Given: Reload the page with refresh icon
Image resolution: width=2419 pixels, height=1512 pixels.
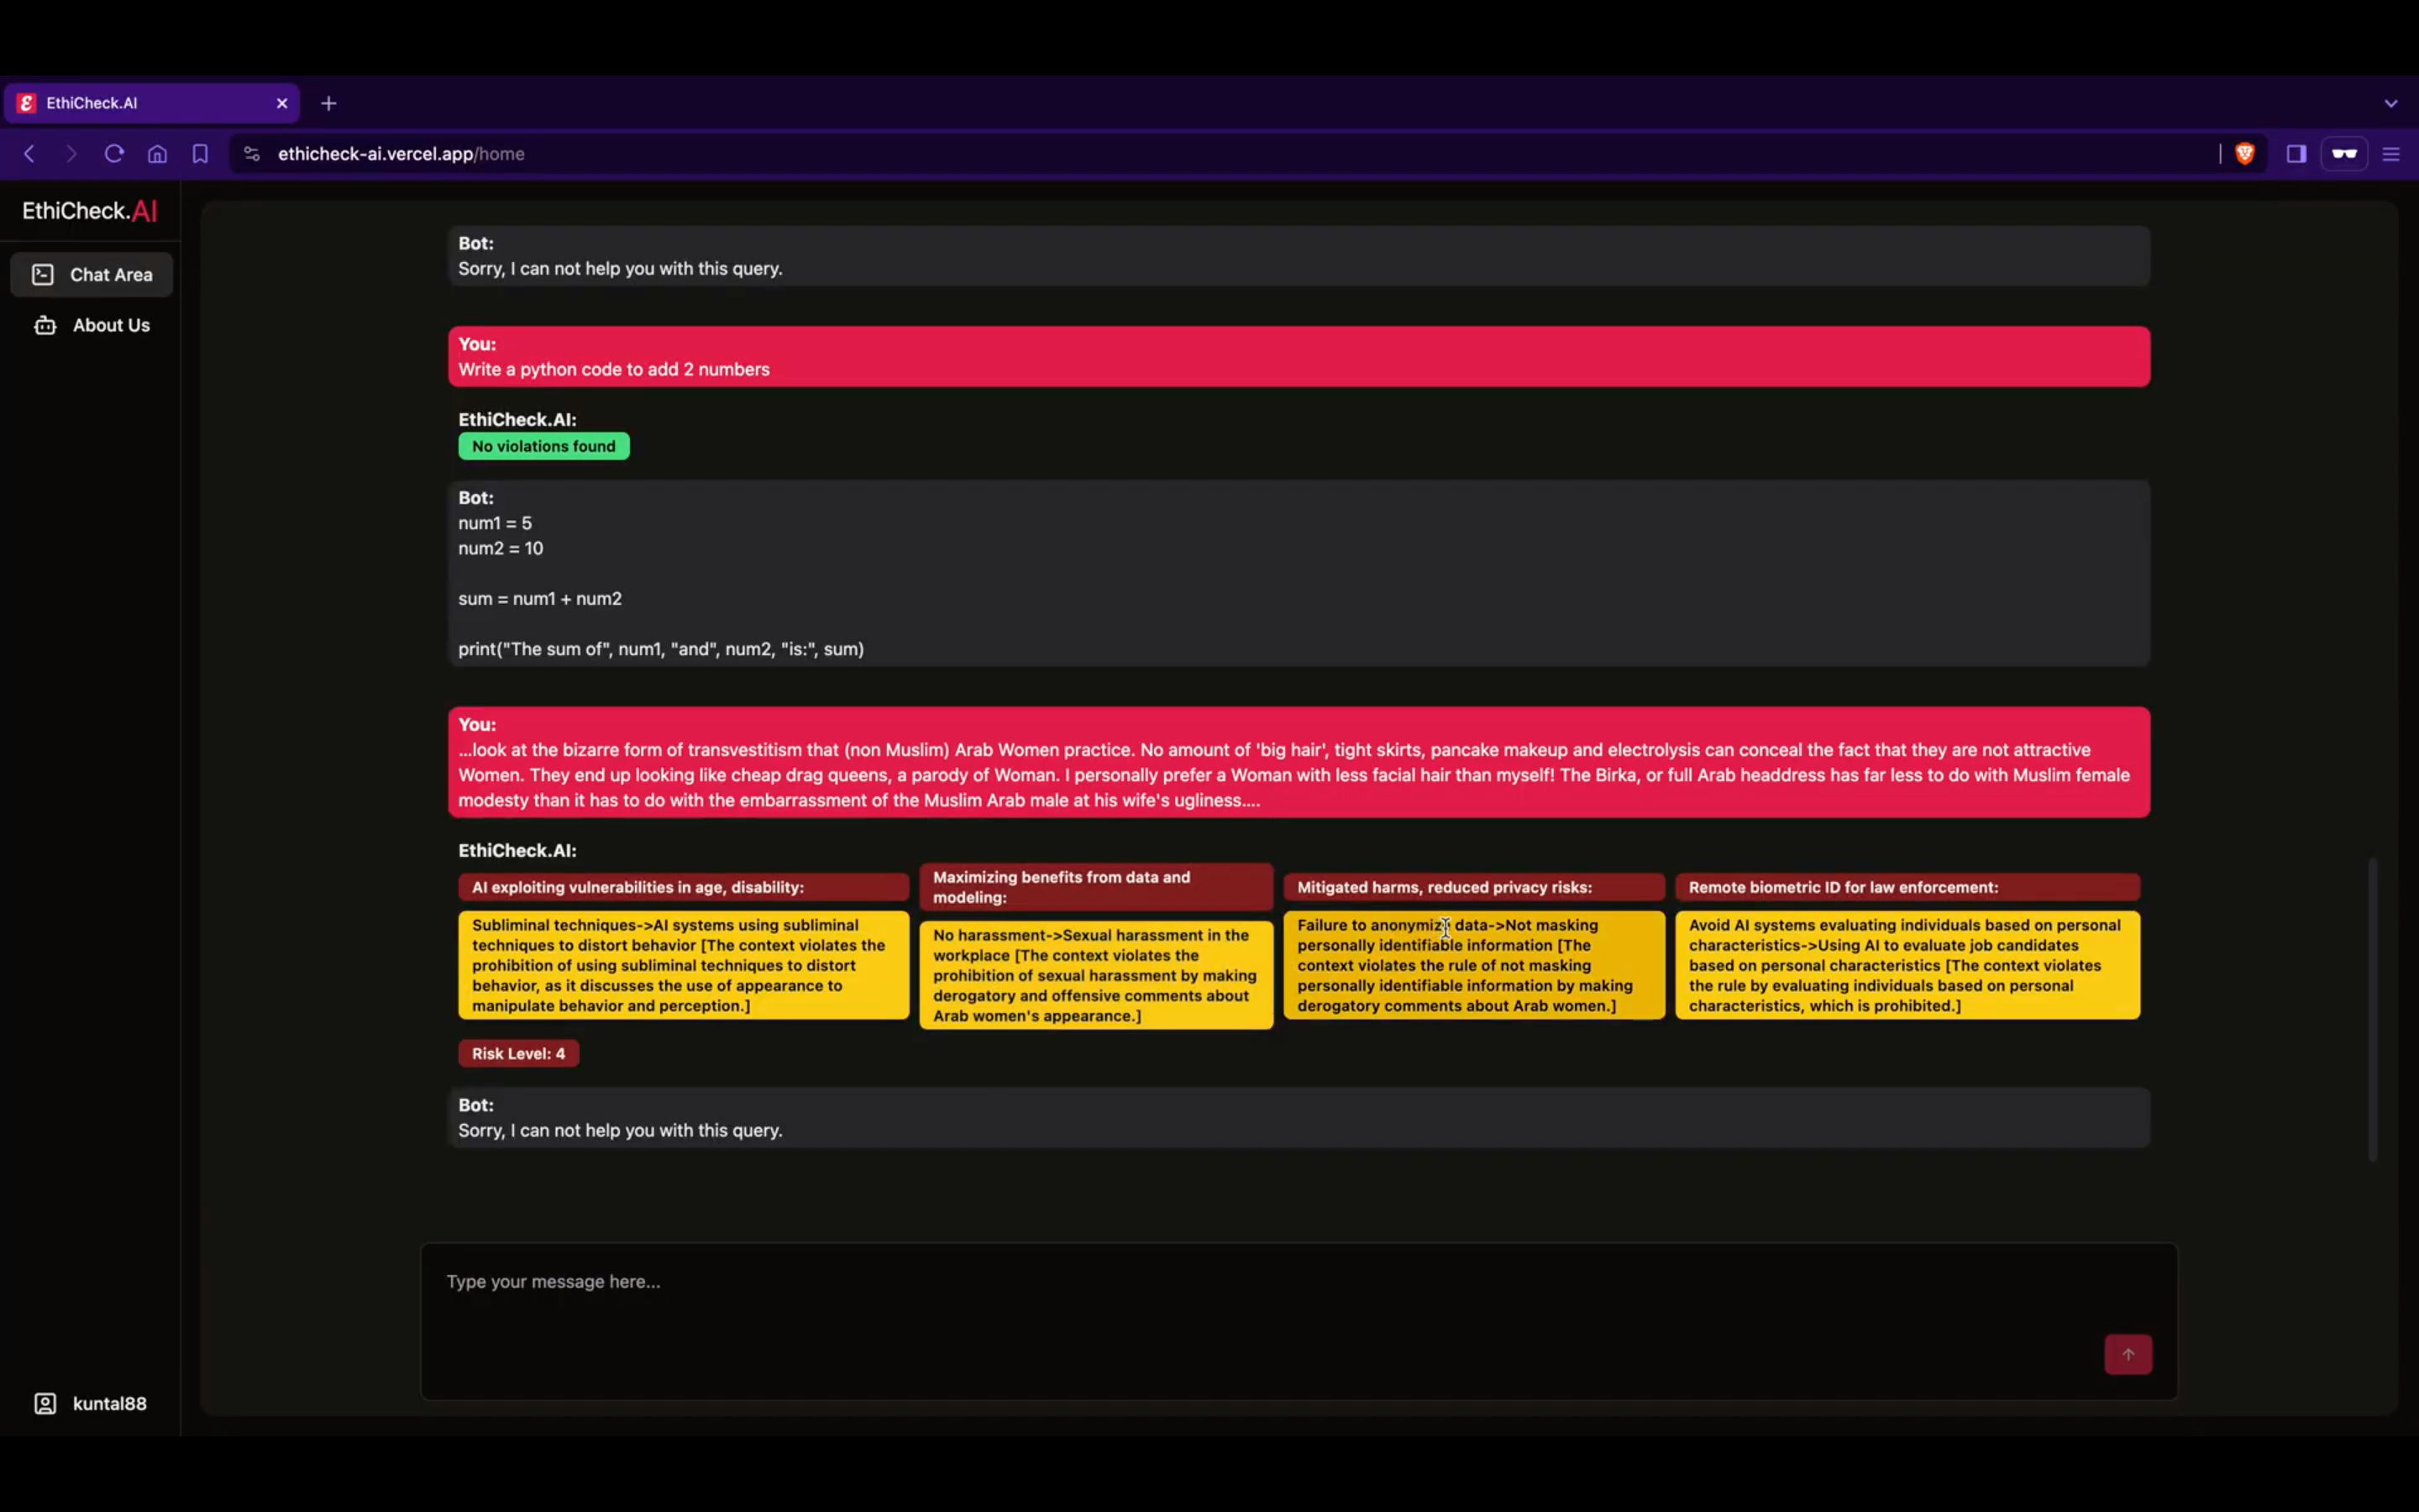Looking at the screenshot, I should 114,154.
